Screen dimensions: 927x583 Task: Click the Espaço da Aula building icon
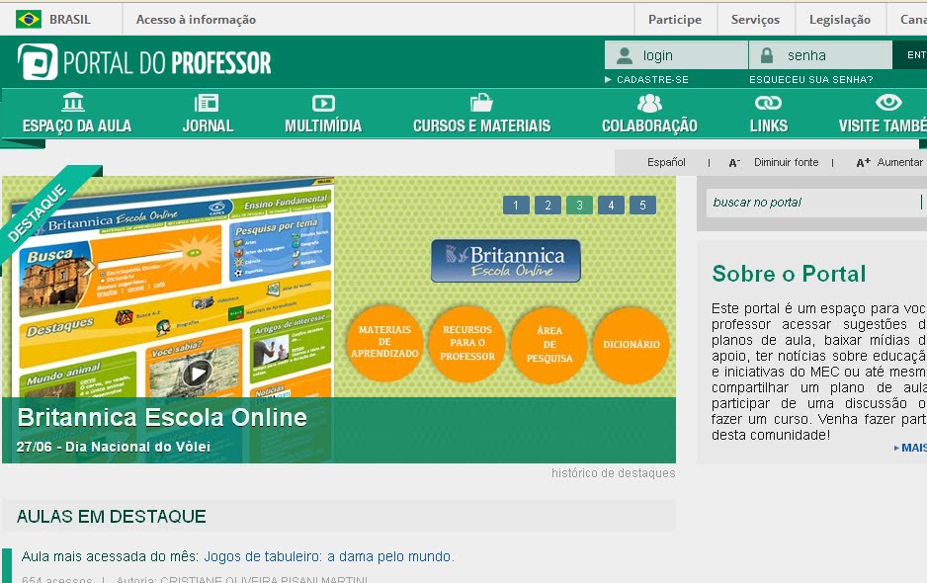(x=73, y=103)
